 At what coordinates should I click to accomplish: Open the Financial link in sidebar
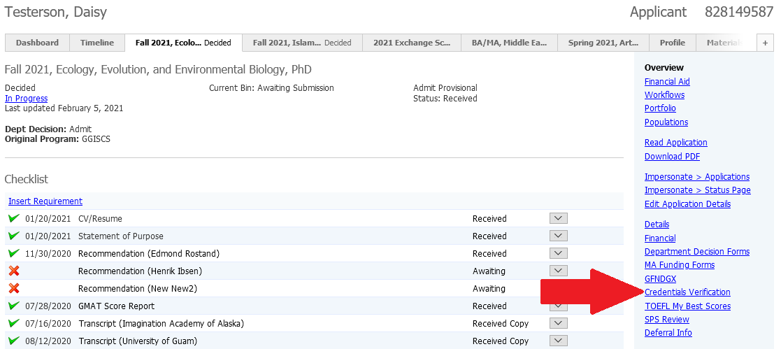[660, 238]
